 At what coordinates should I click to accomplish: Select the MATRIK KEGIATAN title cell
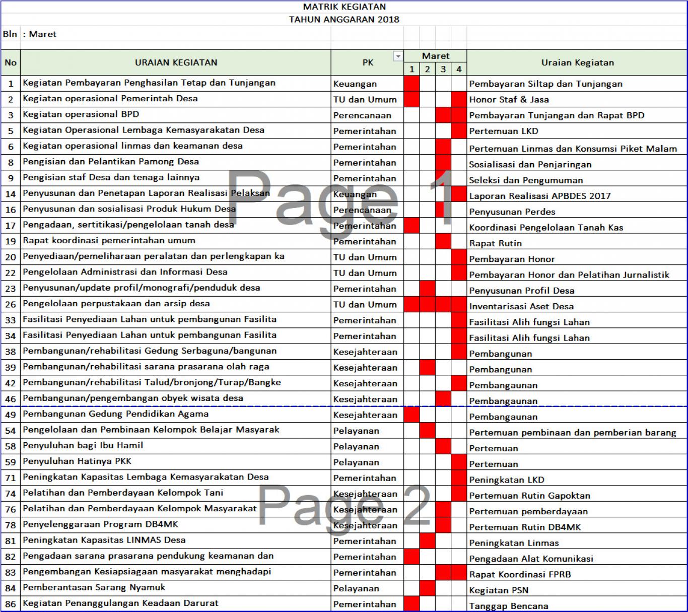[x=344, y=7]
